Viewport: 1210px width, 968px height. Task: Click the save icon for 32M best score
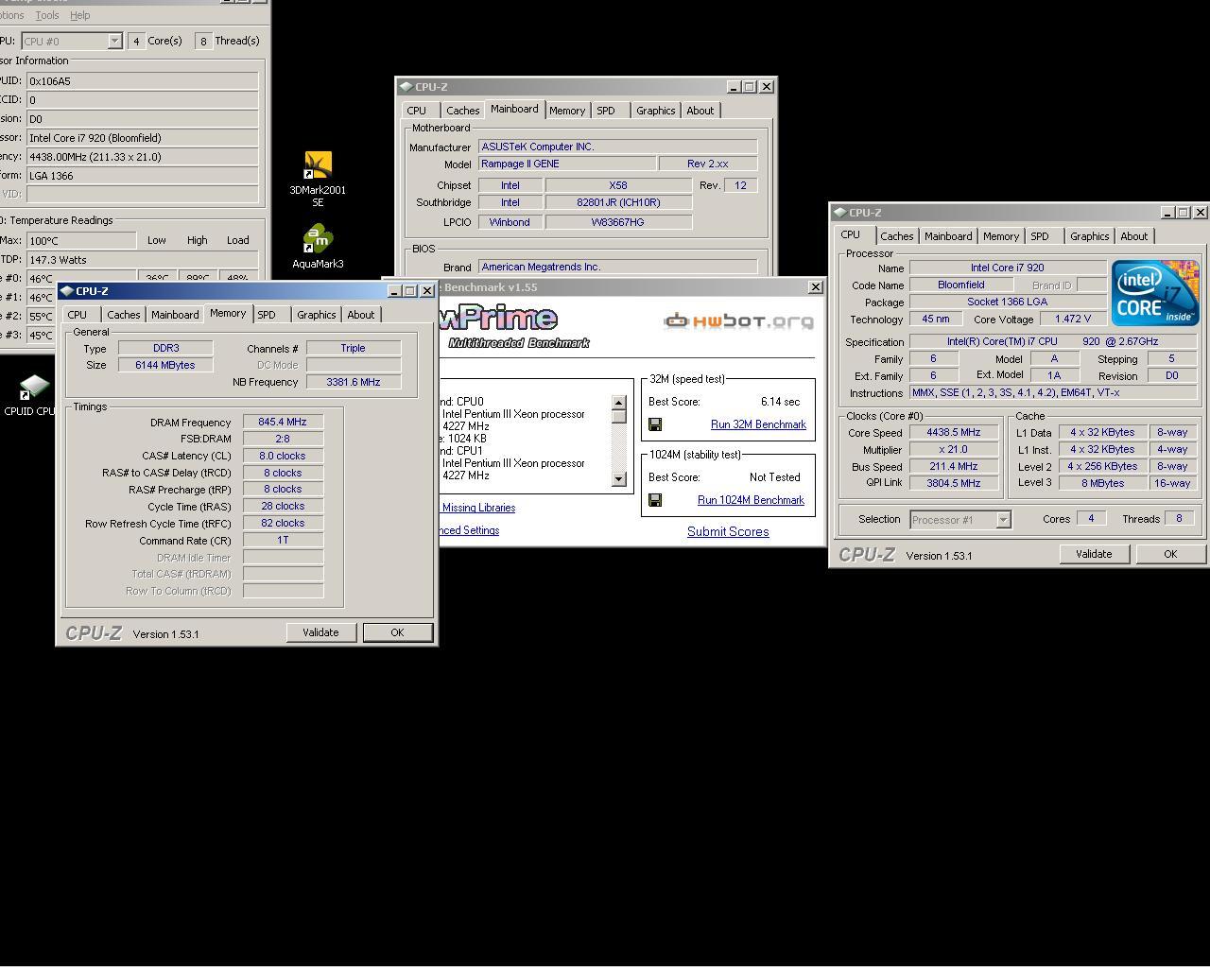[654, 424]
